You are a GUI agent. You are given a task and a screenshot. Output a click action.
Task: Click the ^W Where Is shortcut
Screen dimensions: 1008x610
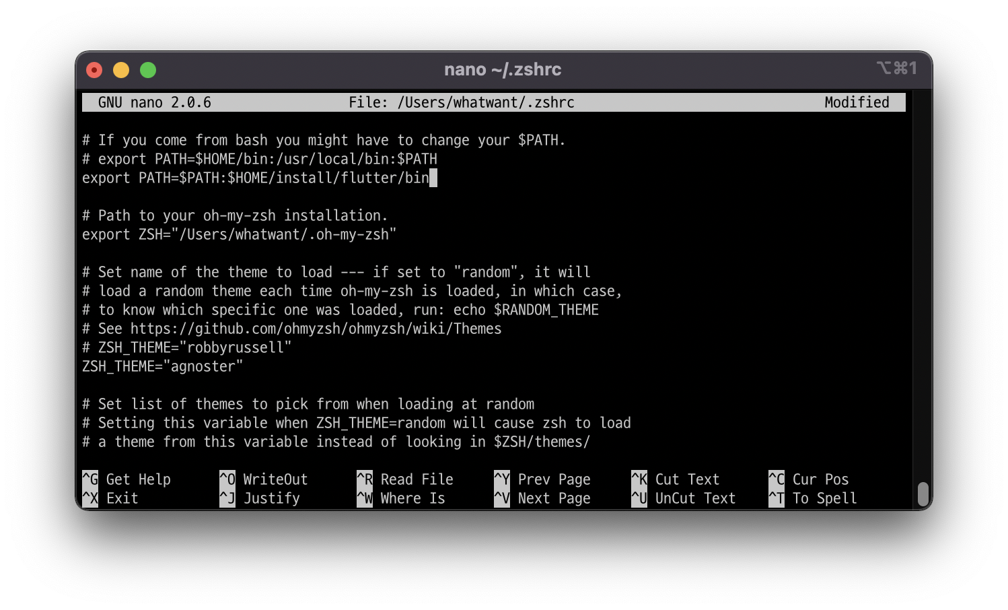401,498
